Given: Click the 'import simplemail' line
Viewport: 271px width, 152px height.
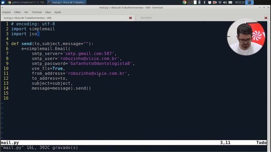Looking at the screenshot, I should pos(33,29).
